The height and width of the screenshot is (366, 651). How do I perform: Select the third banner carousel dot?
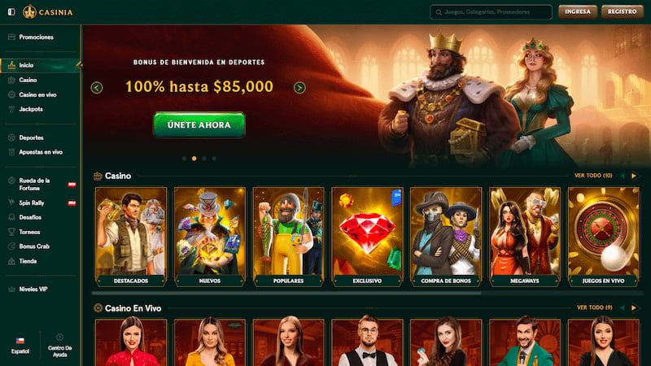[x=204, y=159]
